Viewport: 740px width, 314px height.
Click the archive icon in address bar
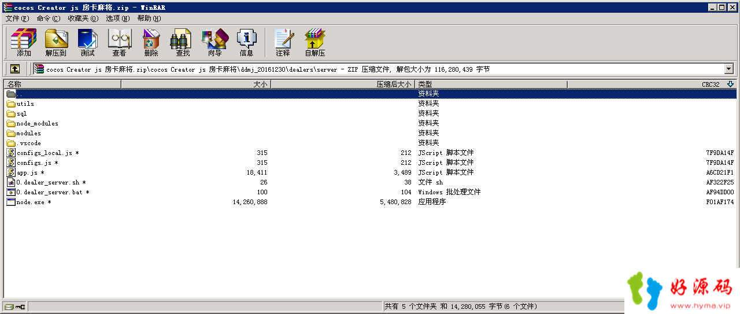click(39, 69)
